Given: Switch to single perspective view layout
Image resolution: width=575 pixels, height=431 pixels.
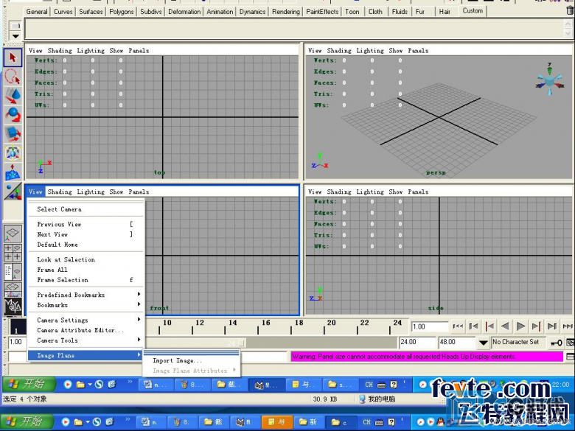Looking at the screenshot, I should [x=13, y=234].
